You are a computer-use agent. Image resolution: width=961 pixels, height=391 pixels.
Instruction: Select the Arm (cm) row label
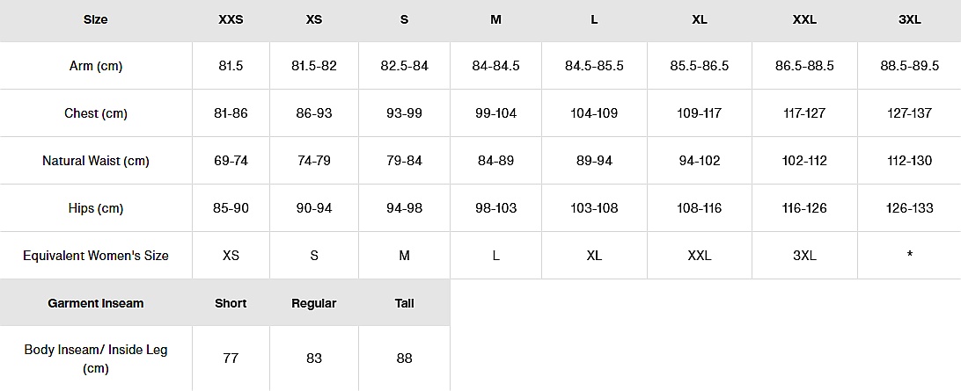point(95,66)
